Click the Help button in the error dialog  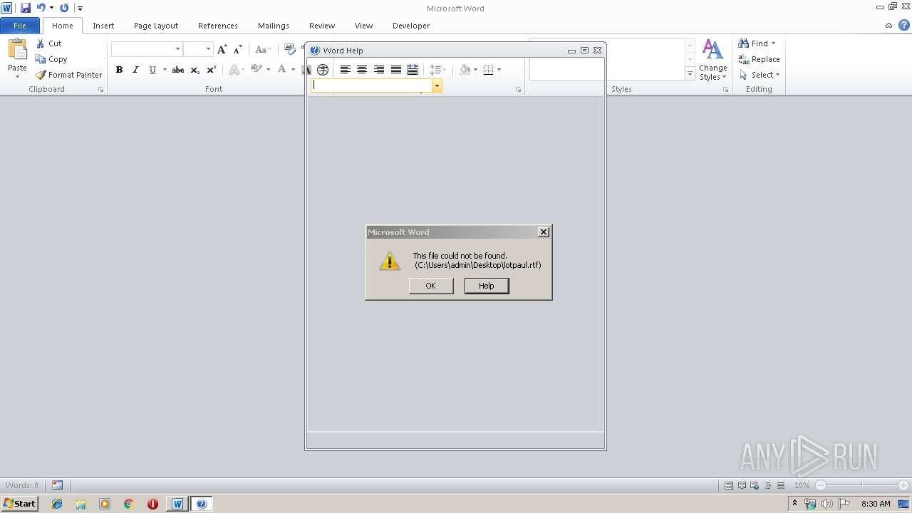pos(487,286)
